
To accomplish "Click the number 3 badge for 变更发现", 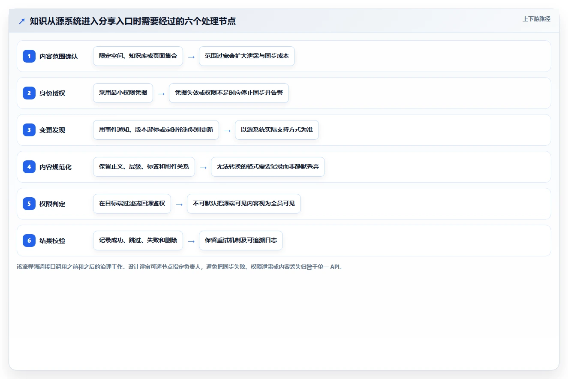I will coord(29,130).
